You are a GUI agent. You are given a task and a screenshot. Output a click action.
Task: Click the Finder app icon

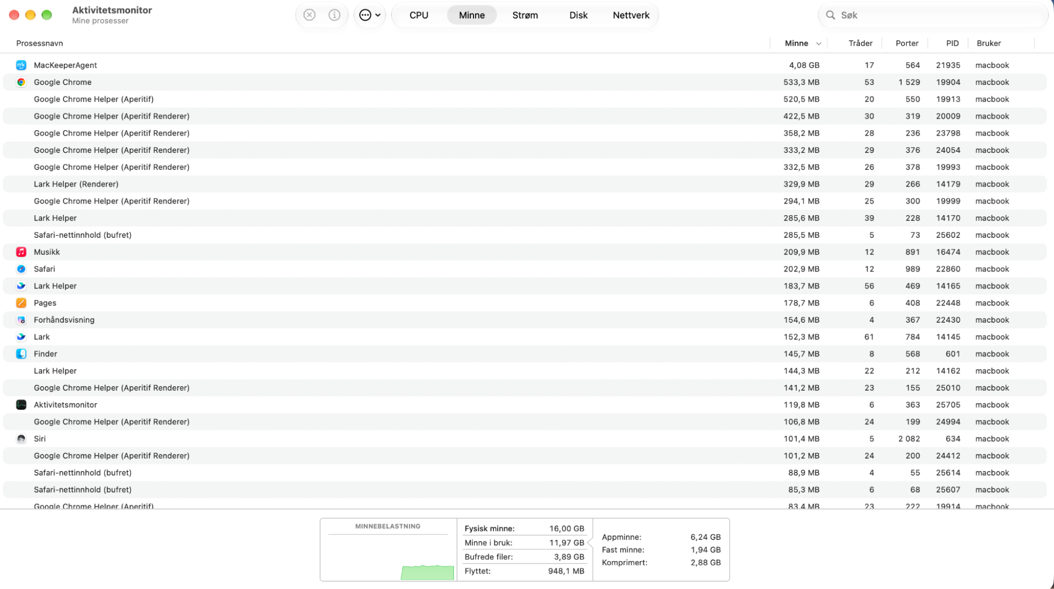point(21,353)
